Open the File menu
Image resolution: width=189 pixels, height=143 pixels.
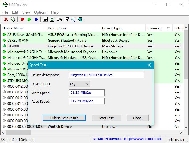tap(5, 12)
